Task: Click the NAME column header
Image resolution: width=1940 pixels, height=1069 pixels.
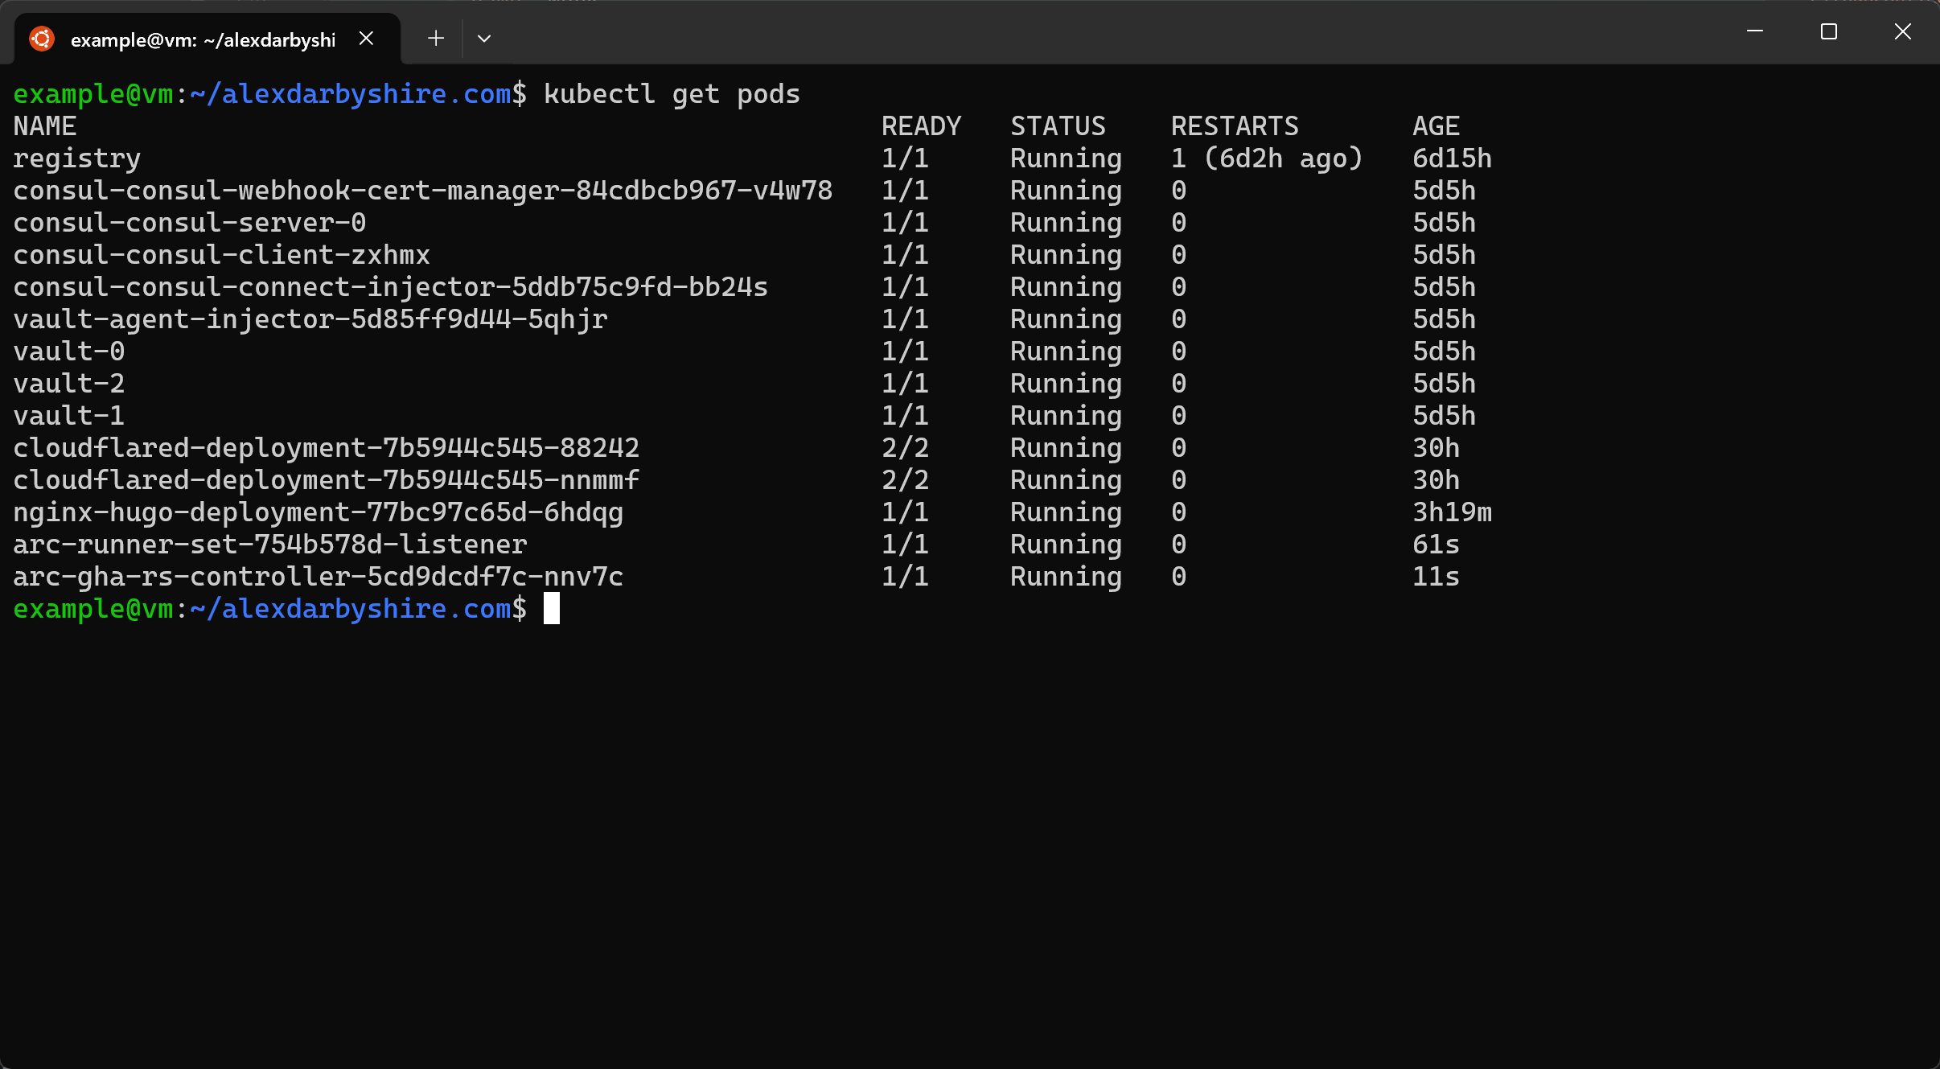Action: click(45, 126)
